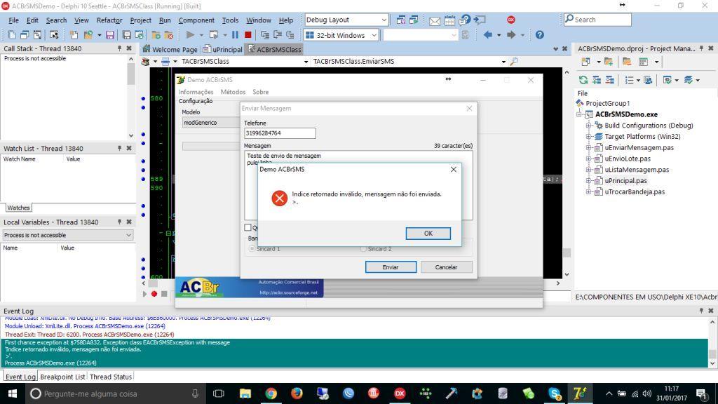Image resolution: width=718 pixels, height=404 pixels.
Task: Click the blue Back navigation arrow
Action: 488,35
